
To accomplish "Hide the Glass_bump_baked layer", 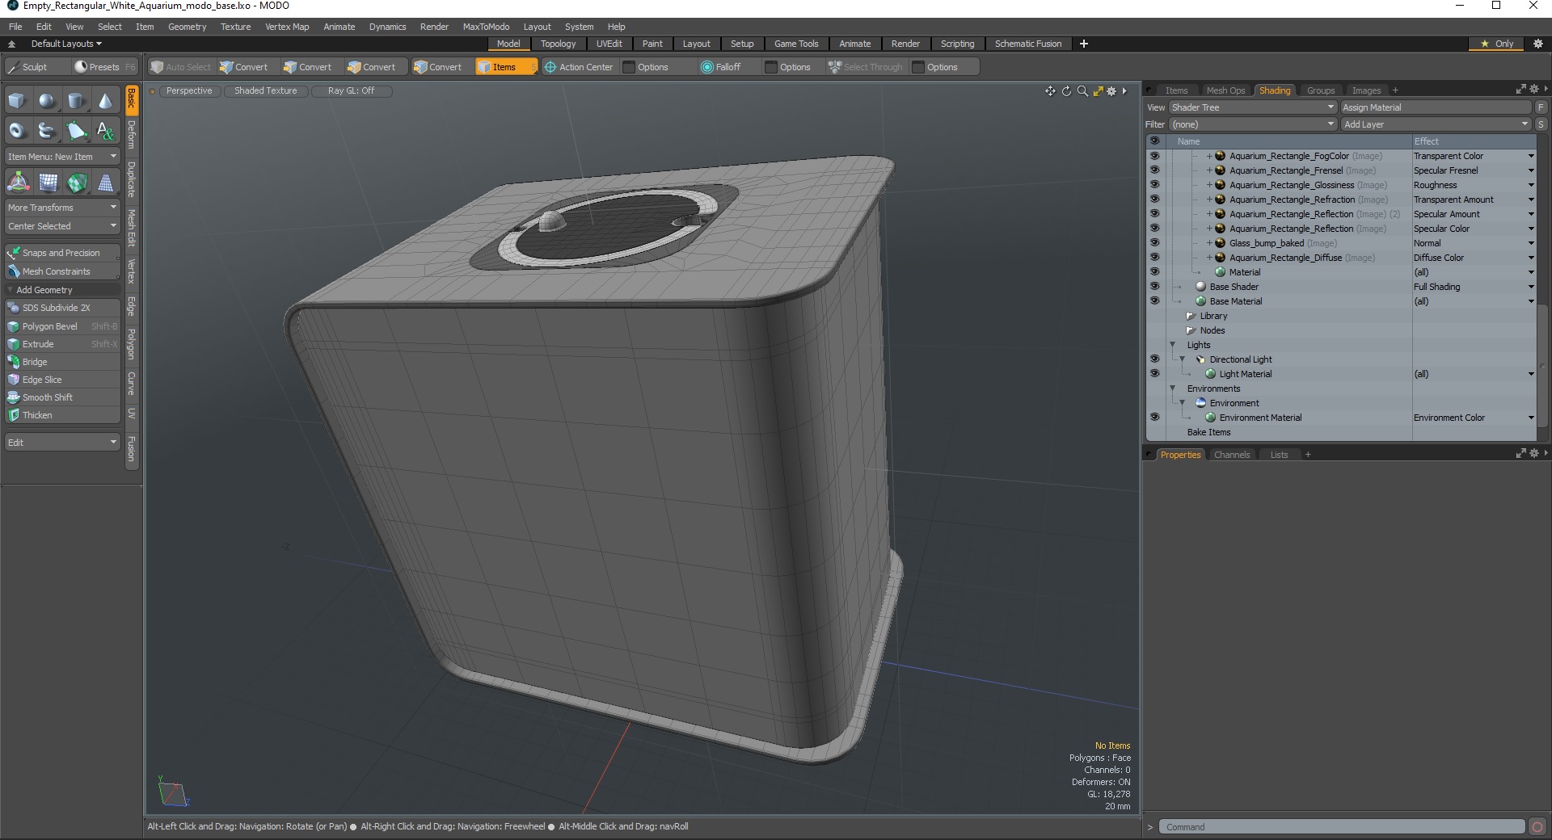I will (x=1154, y=243).
